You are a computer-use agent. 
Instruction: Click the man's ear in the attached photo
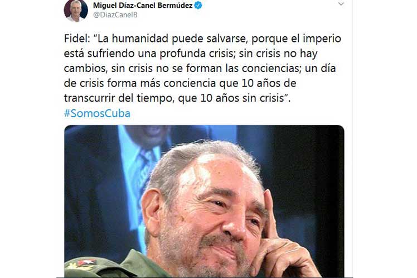[x=152, y=212]
